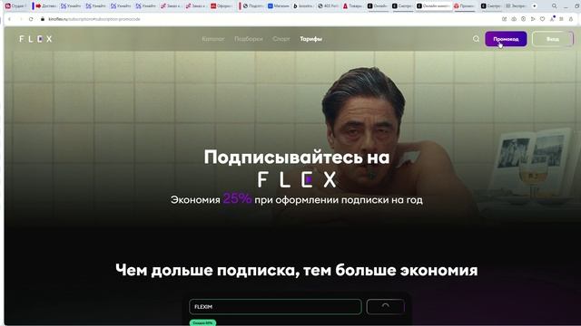This screenshot has width=581, height=326.
Task: Open the Подборки menu item
Action: pos(248,39)
